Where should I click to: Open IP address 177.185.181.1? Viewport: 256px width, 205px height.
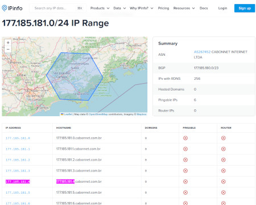[x=18, y=149]
